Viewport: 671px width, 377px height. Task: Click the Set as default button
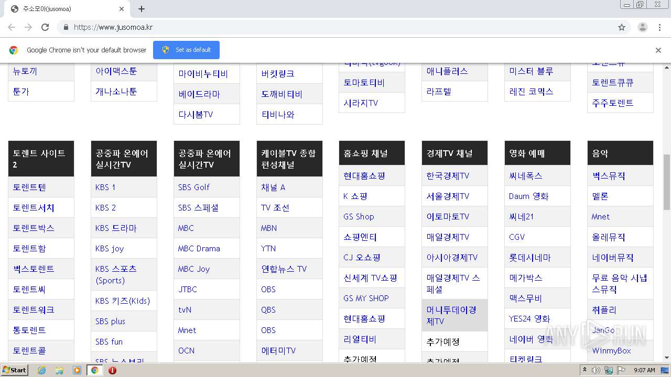pyautogui.click(x=186, y=50)
